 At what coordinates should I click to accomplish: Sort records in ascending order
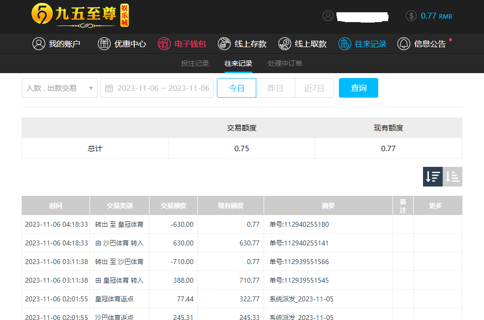click(453, 177)
